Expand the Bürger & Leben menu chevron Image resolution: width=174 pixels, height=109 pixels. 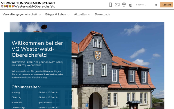tap(68, 15)
